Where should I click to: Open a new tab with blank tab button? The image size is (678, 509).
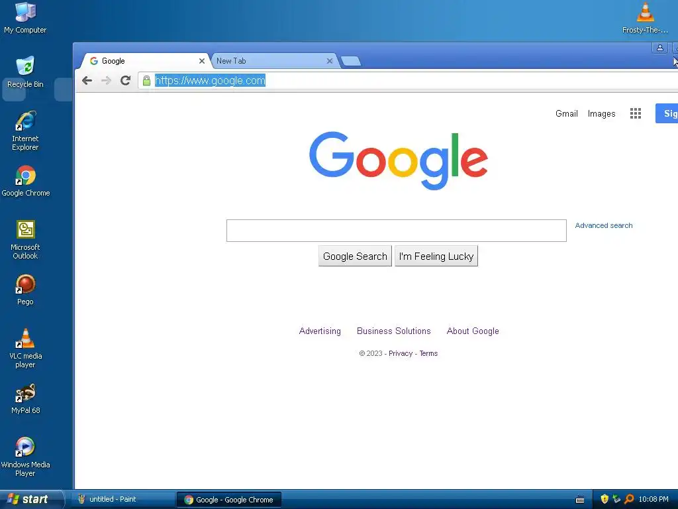pos(351,62)
